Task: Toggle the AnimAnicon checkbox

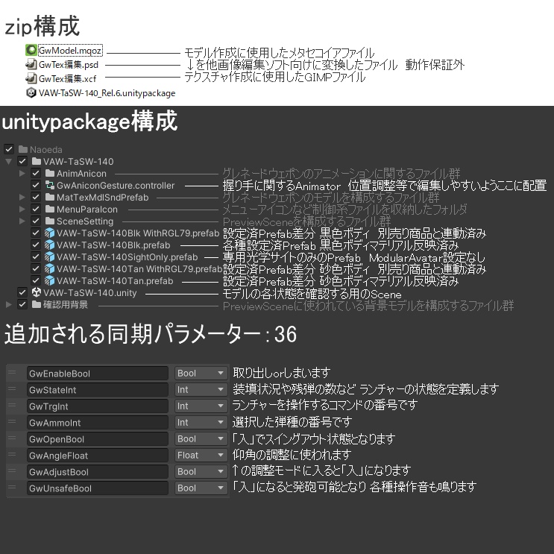Action: (x=36, y=174)
